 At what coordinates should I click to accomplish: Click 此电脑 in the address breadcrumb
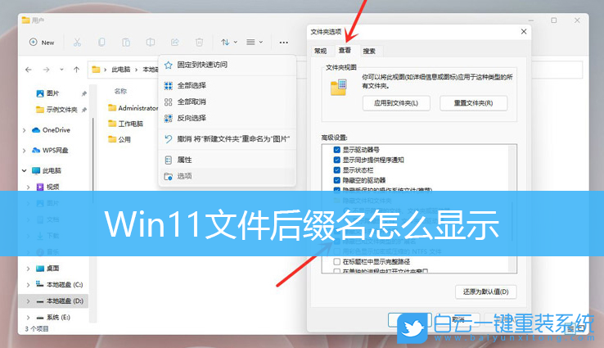point(121,70)
